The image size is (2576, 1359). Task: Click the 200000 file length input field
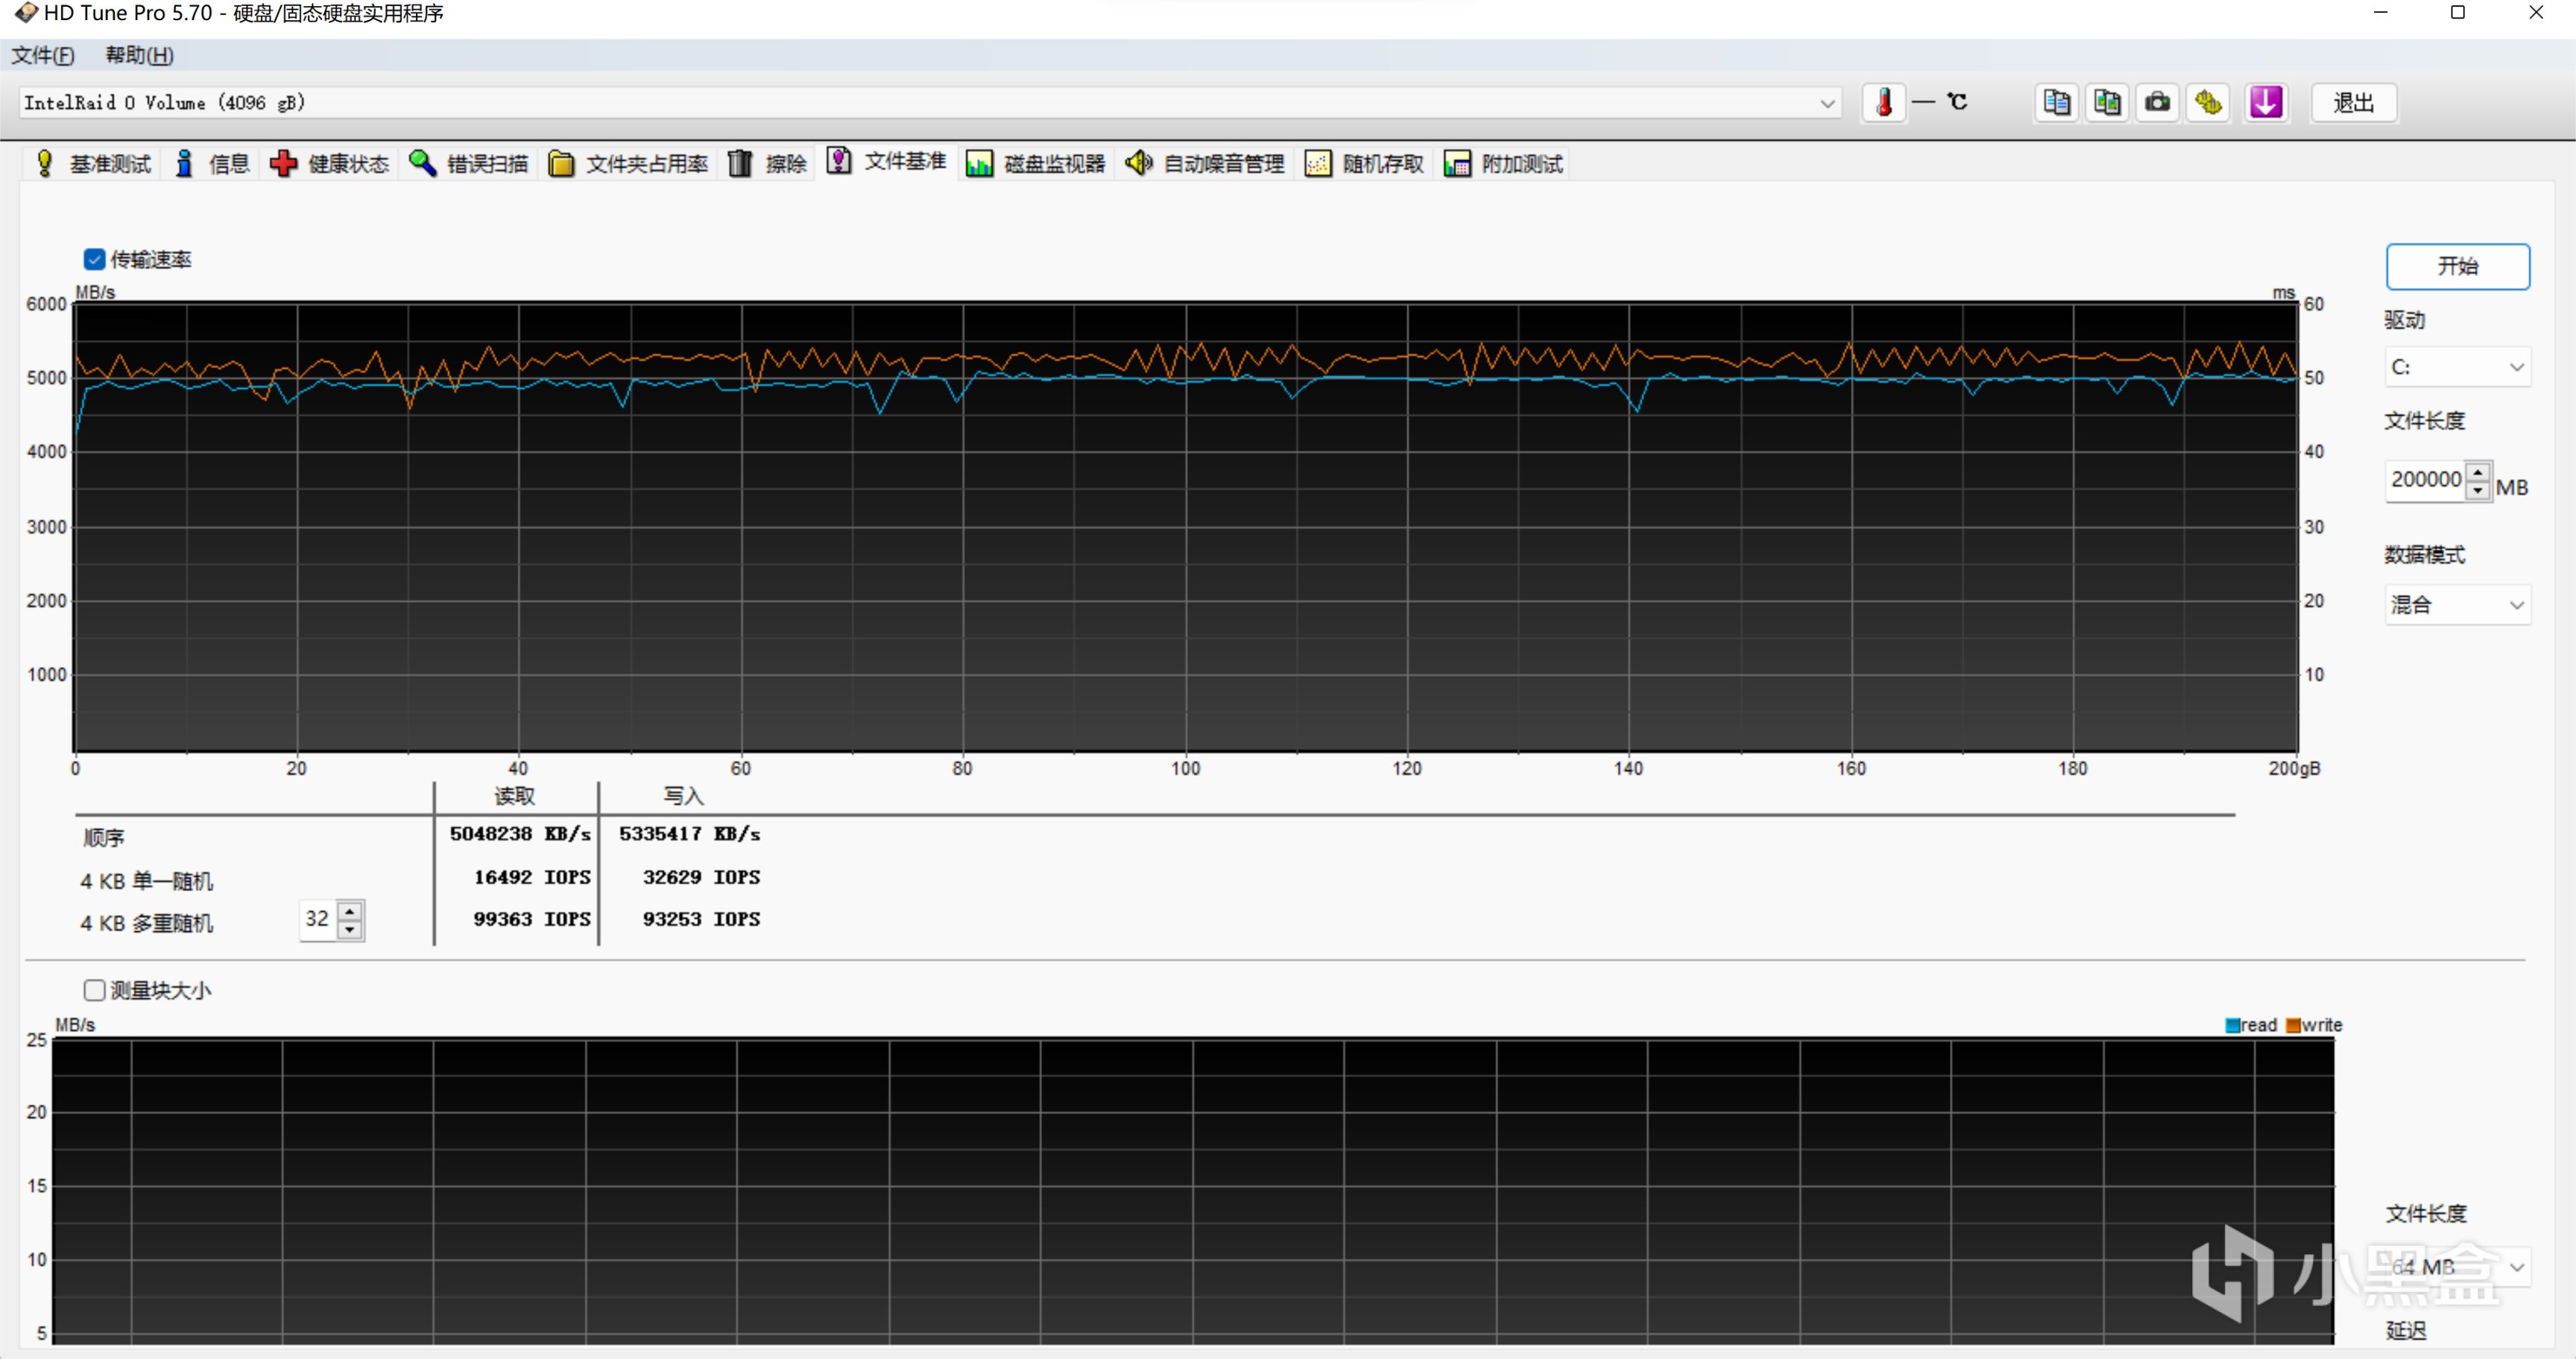[x=2426, y=480]
